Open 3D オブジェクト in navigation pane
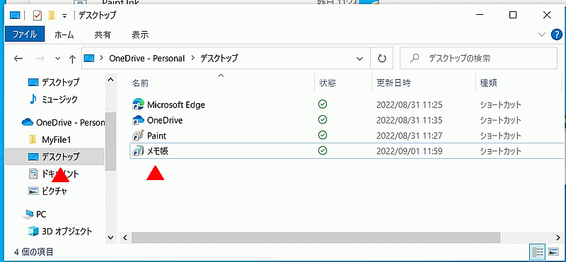The image size is (566, 262). pyautogui.click(x=60, y=231)
